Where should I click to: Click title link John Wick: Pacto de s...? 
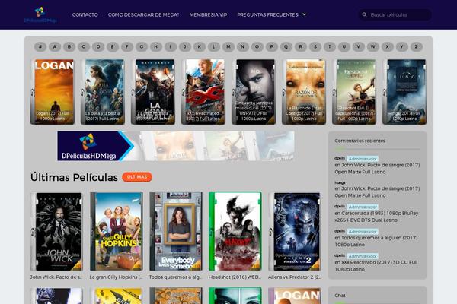click(56, 277)
